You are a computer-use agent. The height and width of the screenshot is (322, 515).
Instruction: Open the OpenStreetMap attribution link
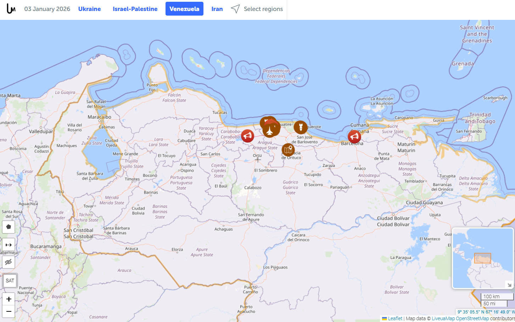[472, 318]
